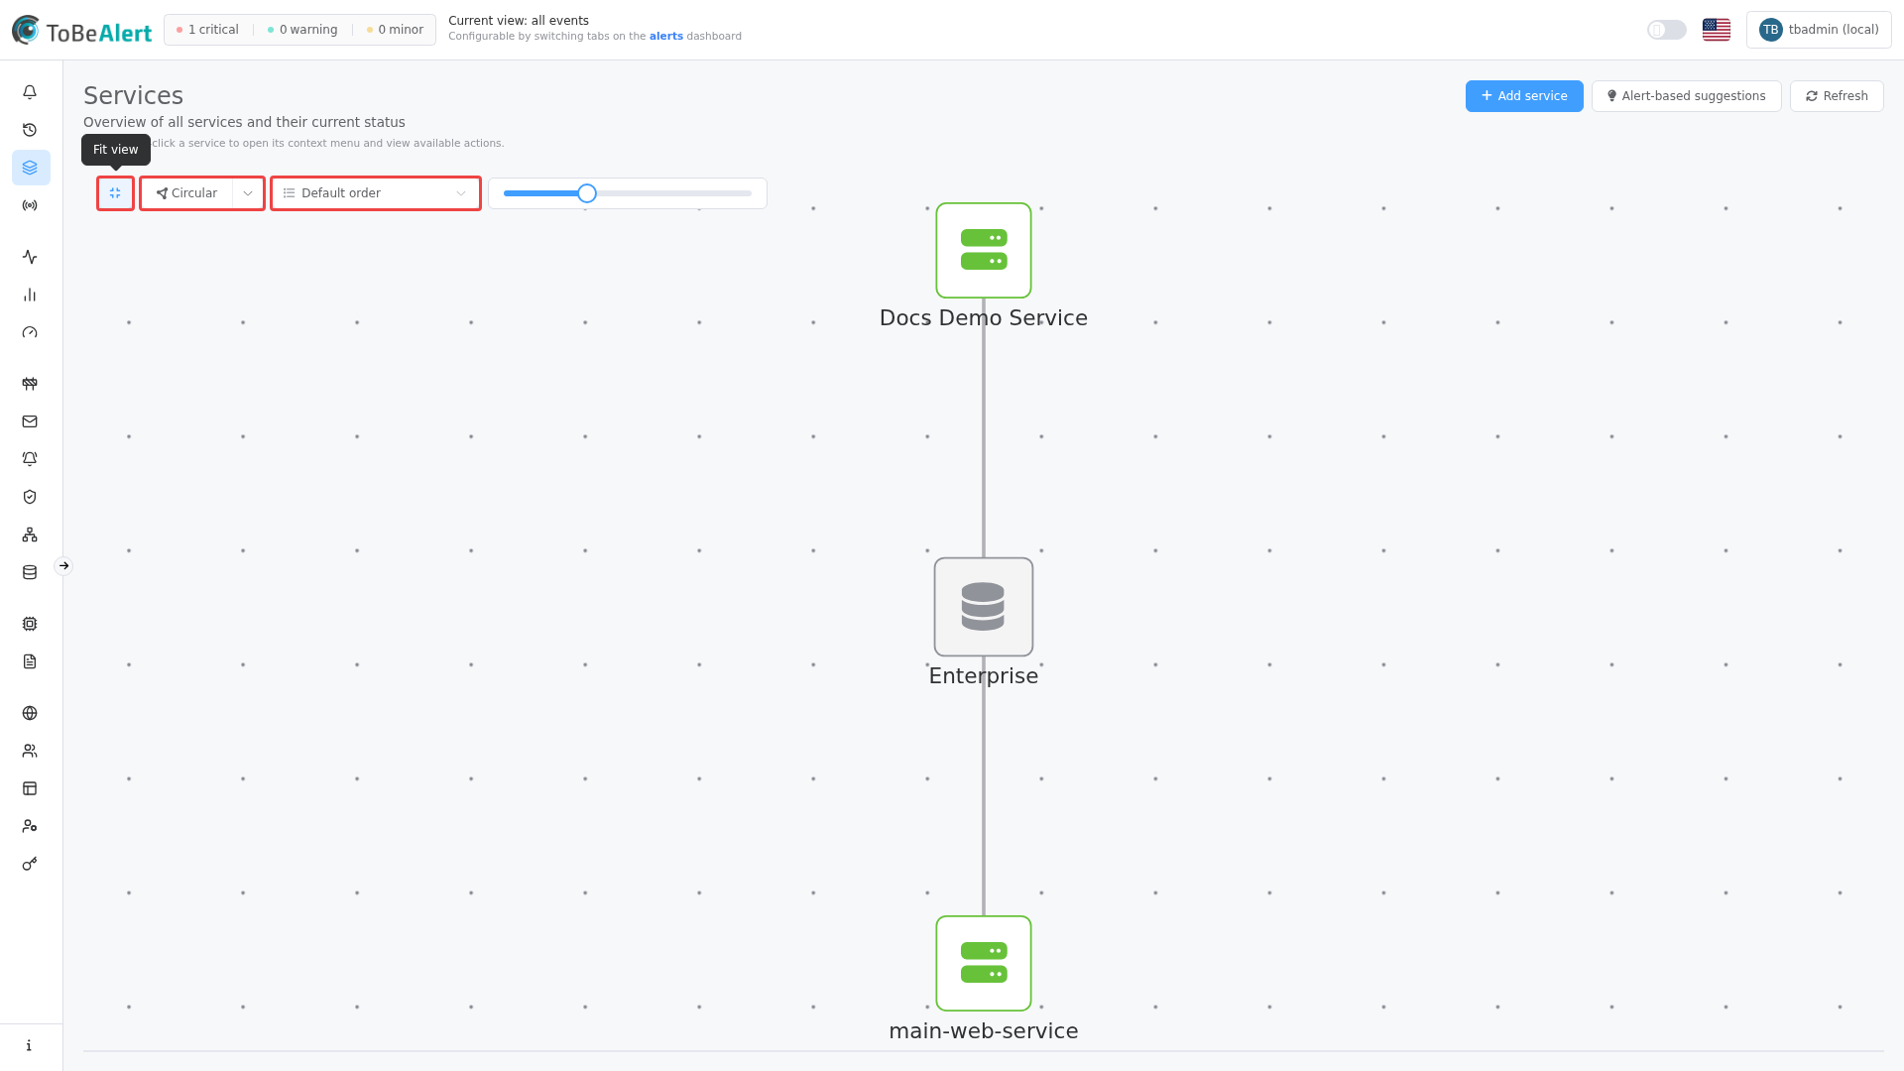Screen dimensions: 1904x1071
Task: Open the bar chart icon in sidebar
Action: click(x=30, y=295)
